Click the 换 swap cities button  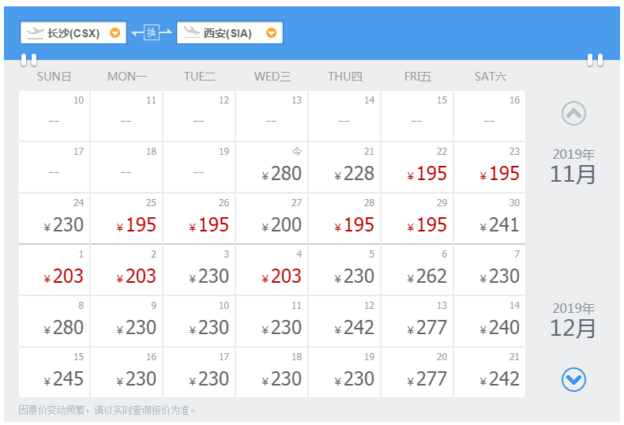tap(152, 32)
